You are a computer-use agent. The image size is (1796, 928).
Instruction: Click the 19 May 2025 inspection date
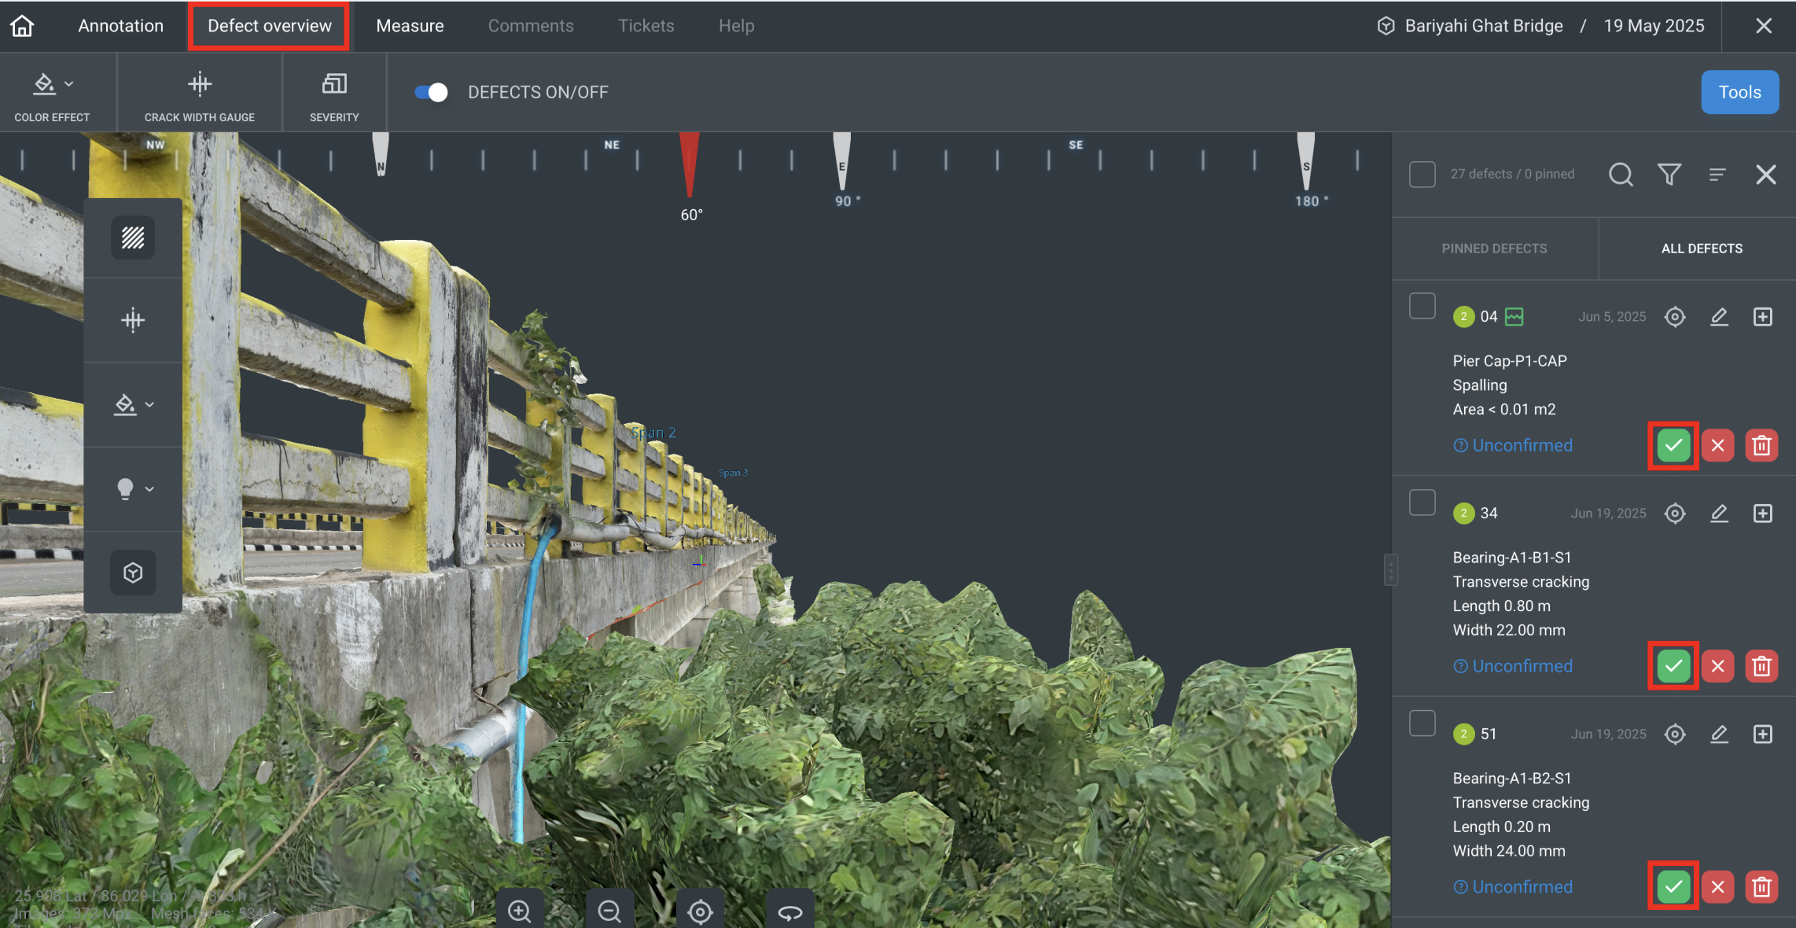pos(1654,26)
